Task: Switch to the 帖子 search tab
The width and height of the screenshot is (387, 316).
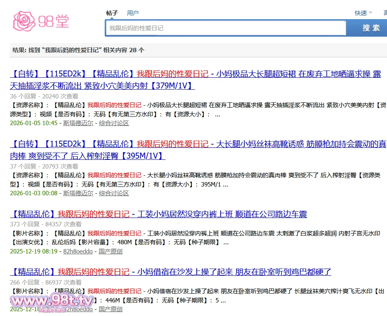Action: 111,13
